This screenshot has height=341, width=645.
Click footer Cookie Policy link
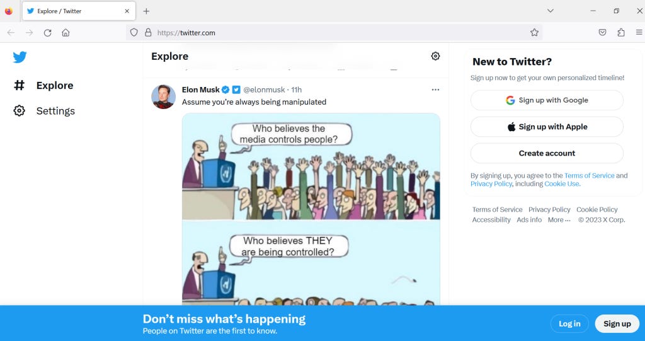tap(597, 210)
